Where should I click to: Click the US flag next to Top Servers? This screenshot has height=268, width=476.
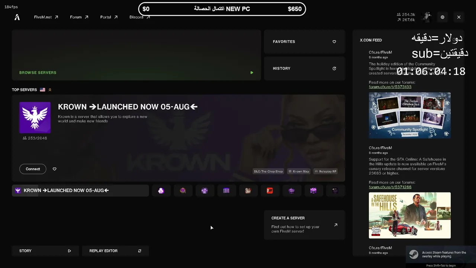tap(42, 90)
